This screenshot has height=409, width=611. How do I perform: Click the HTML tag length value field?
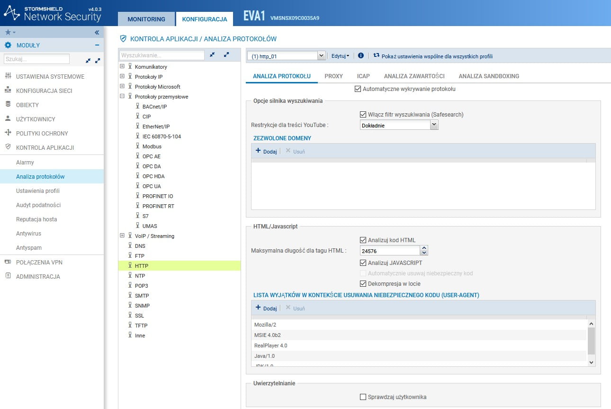click(390, 251)
